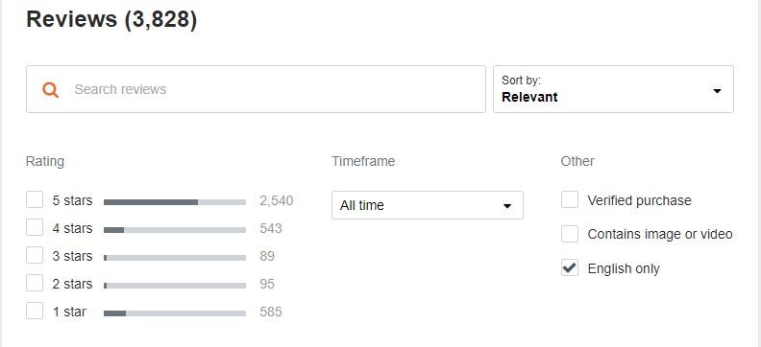Click the 1 star rating bar

pyautogui.click(x=175, y=313)
